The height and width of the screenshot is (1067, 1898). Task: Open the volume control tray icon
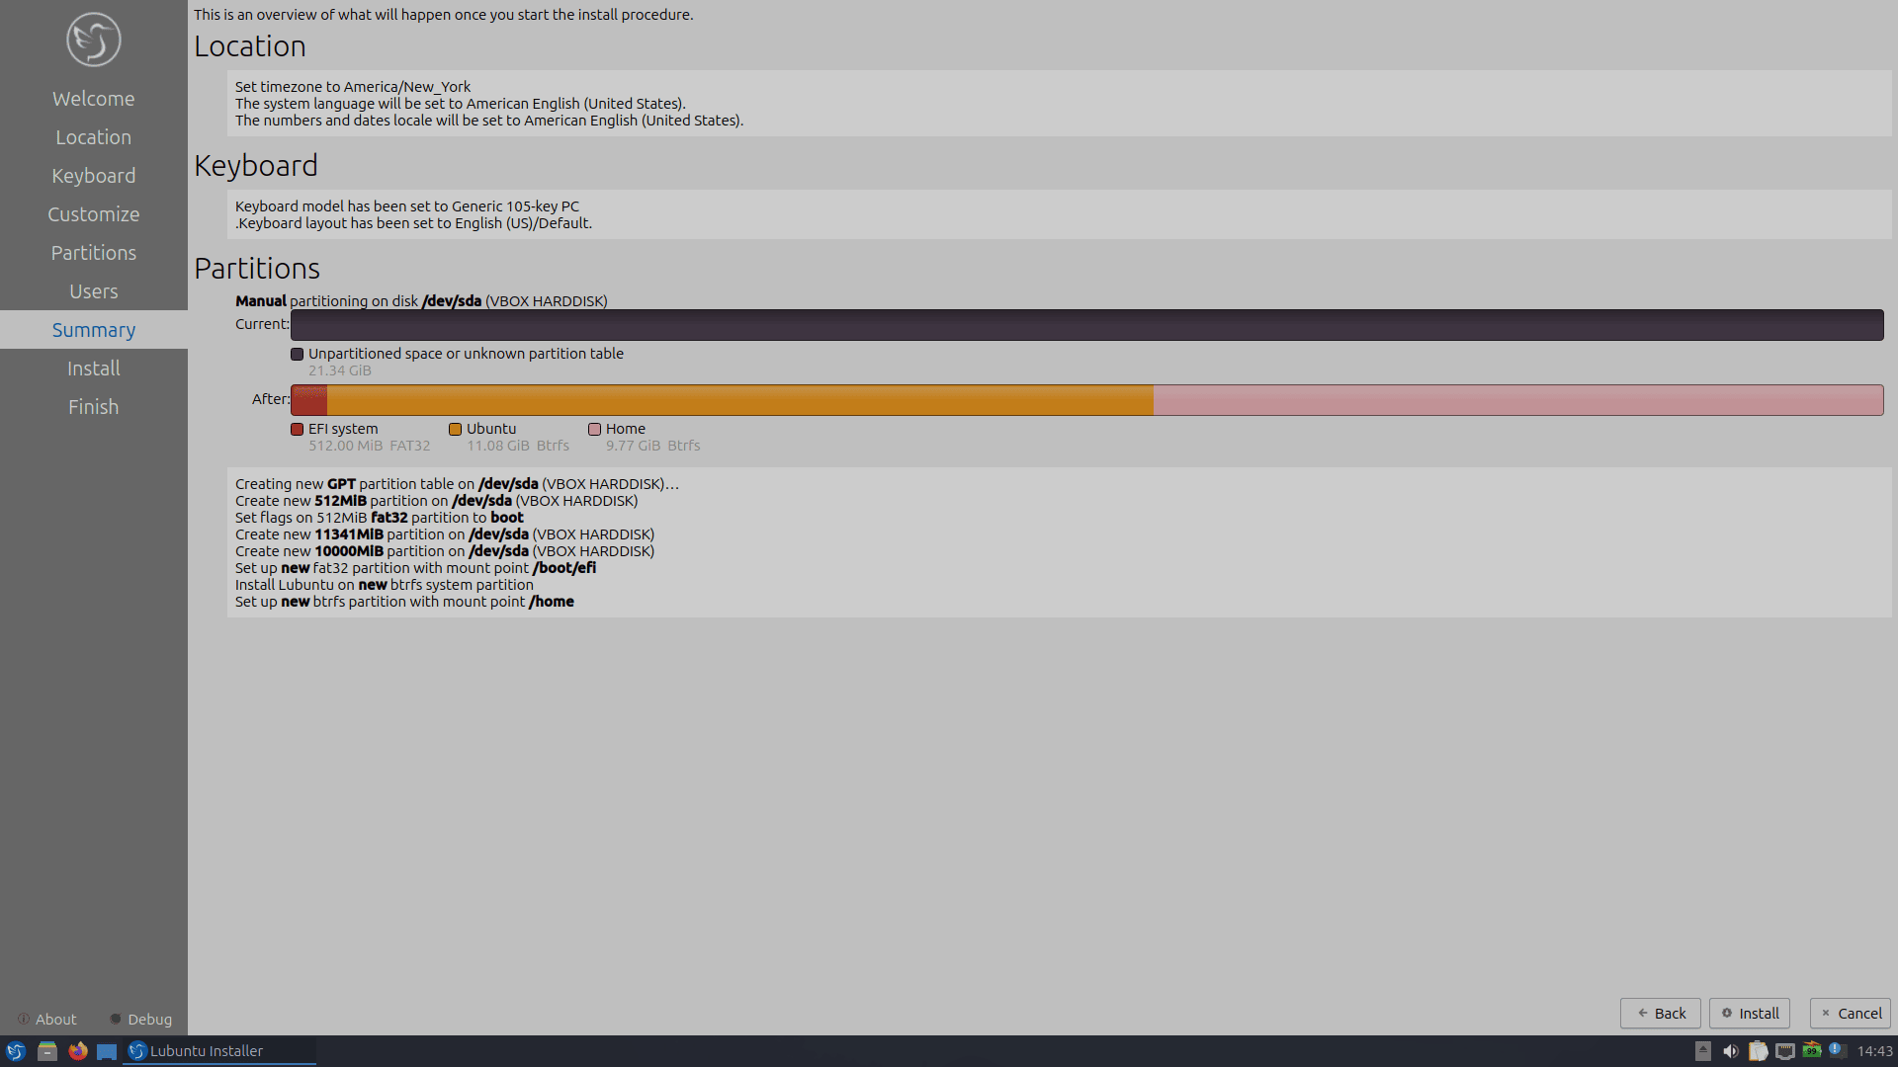(x=1730, y=1051)
